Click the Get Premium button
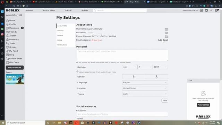The height and width of the screenshot is (125, 222). pyautogui.click(x=15, y=68)
